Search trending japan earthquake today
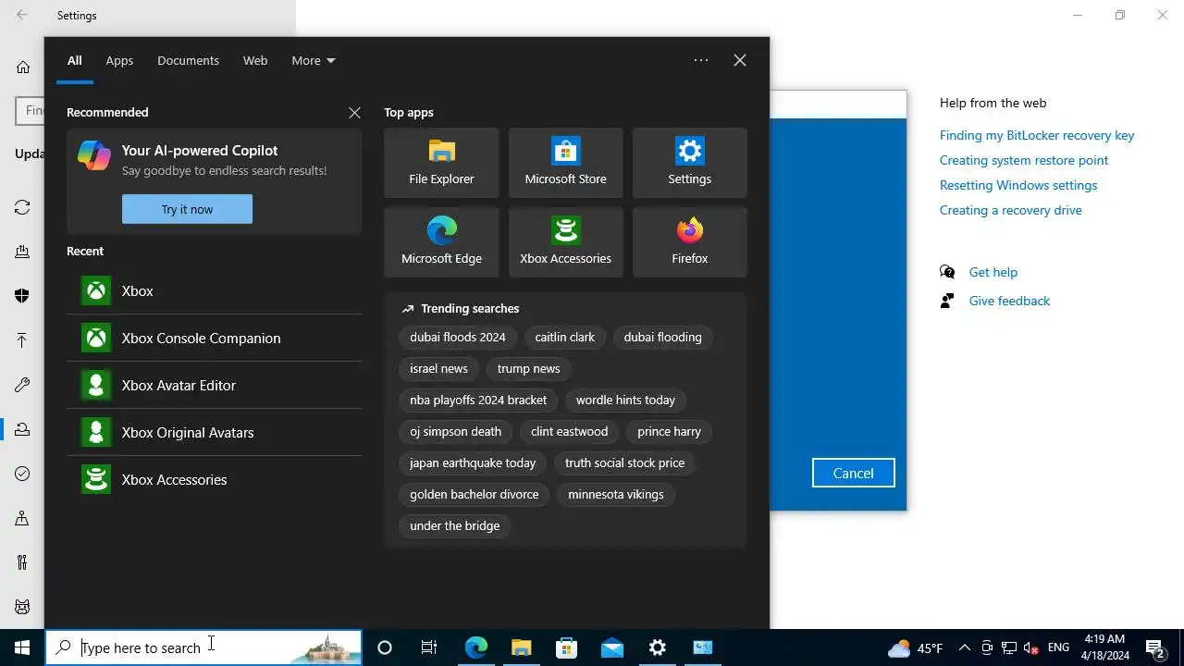Image resolution: width=1184 pixels, height=666 pixels. [x=473, y=462]
